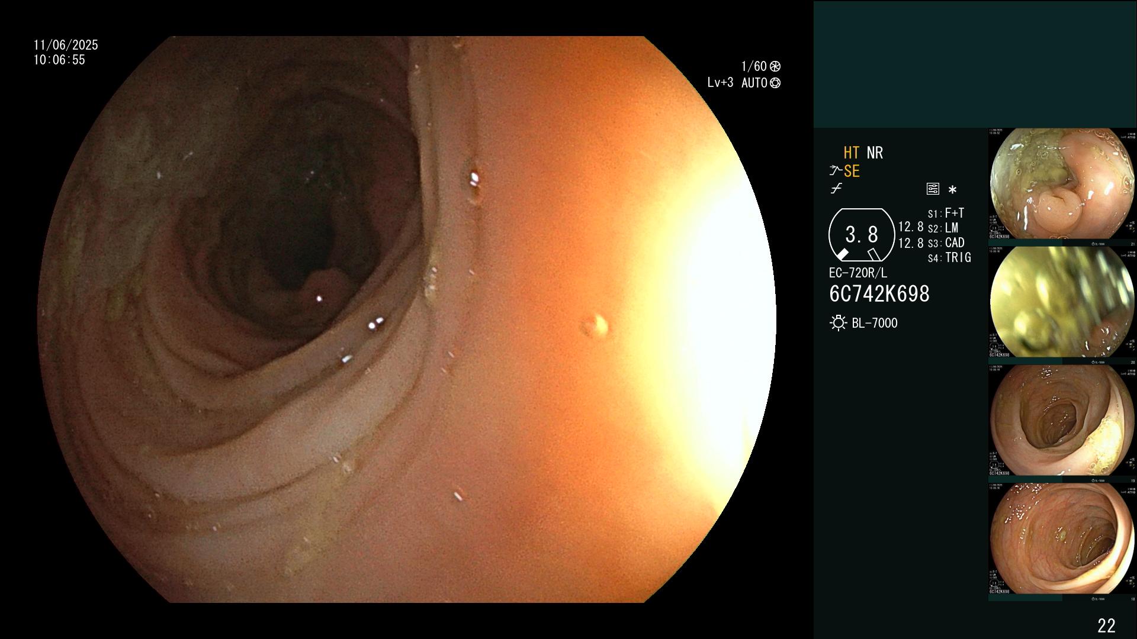The width and height of the screenshot is (1137, 639).
Task: Click the AUTO iris icon
Action: pos(775,83)
